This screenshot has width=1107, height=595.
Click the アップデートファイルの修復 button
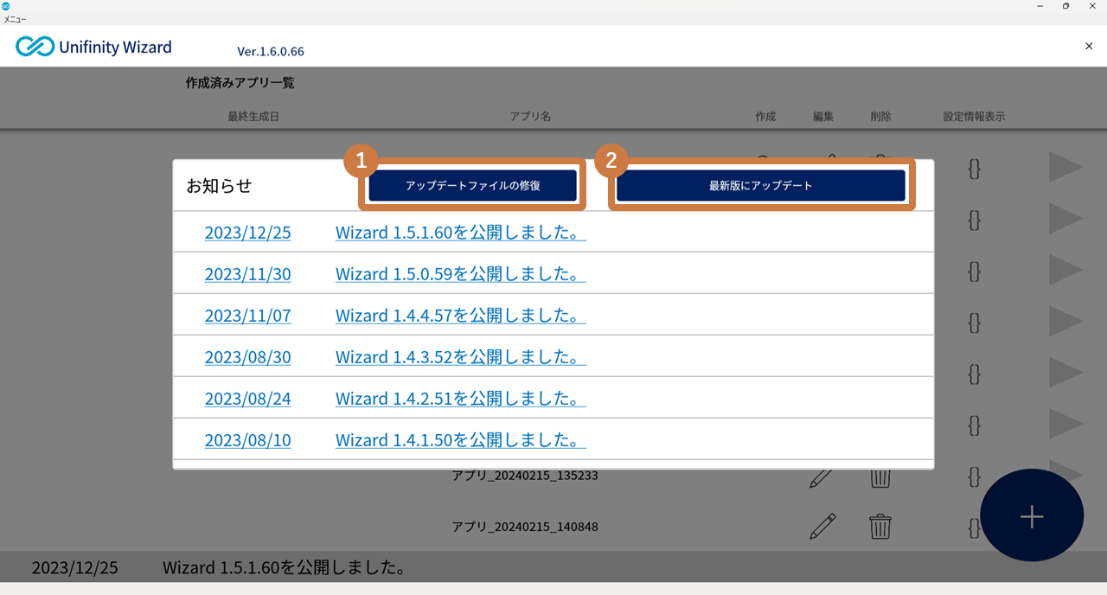click(472, 186)
